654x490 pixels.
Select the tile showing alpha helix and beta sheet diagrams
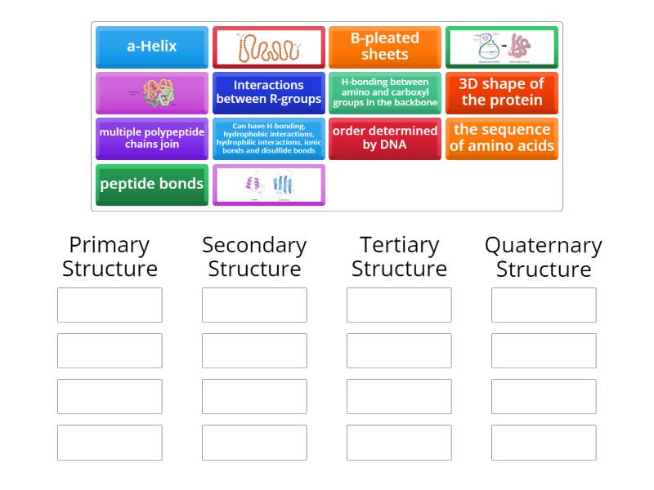tap(268, 185)
